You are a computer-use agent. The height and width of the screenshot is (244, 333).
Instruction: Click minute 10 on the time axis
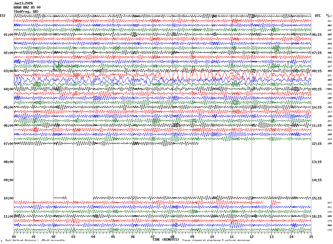[212, 237]
